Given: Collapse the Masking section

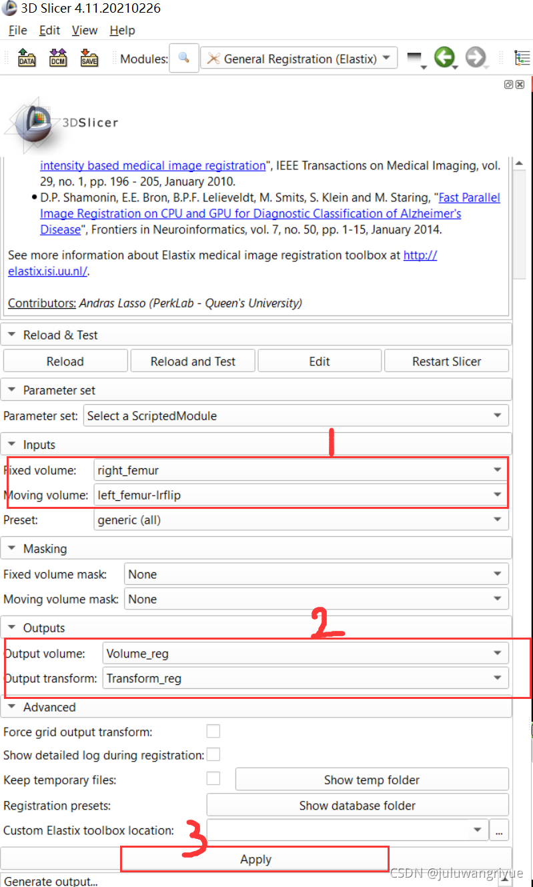Looking at the screenshot, I should [256, 549].
